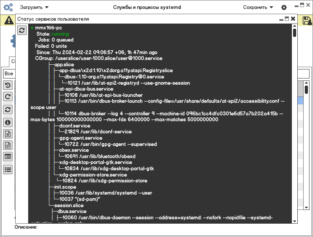This screenshot has height=237, width=313.
Task: Click the sync arrows icon in left toolbar
Action: [8, 109]
